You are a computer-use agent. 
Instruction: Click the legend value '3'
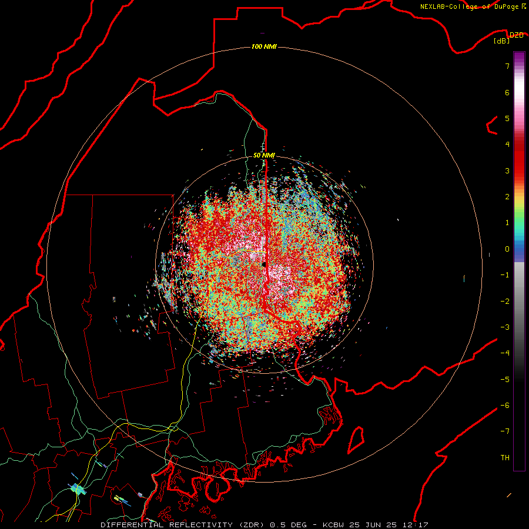point(507,170)
